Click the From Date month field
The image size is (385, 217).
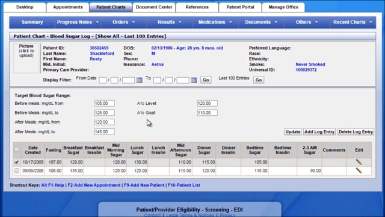[103, 80]
